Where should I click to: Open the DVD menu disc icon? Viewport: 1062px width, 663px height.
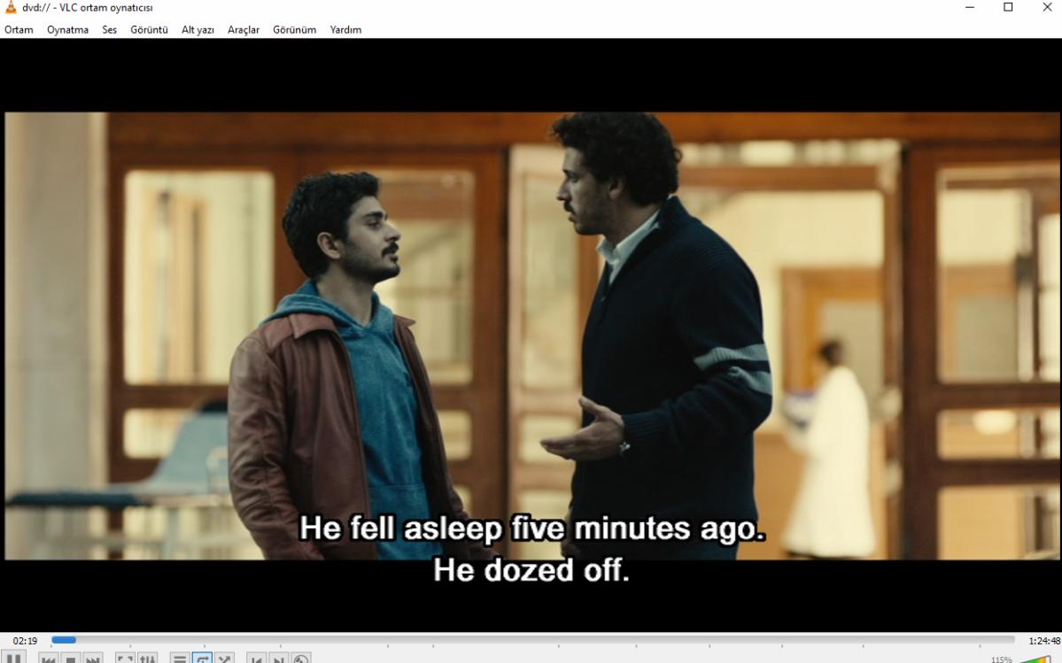pyautogui.click(x=301, y=659)
